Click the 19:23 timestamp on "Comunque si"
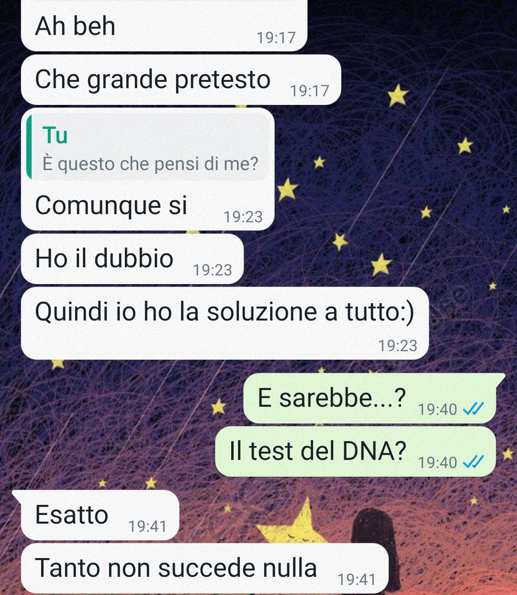Viewport: 517px width, 595px height. coord(243,217)
